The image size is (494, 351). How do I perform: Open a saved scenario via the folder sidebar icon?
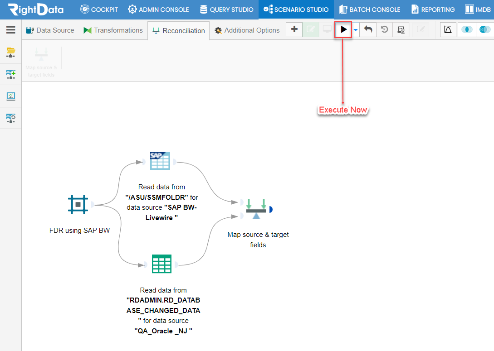[10, 52]
